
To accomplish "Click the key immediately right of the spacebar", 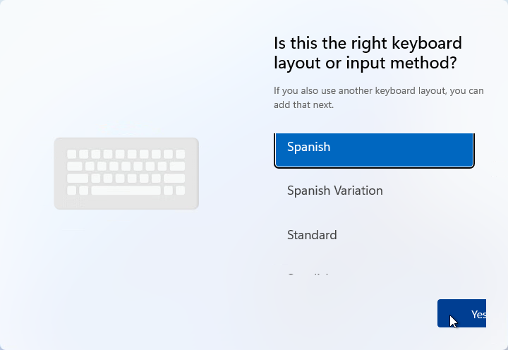I will point(168,191).
